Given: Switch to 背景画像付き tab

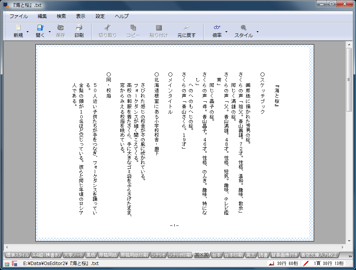Looking at the screenshot, I should click(x=284, y=255).
